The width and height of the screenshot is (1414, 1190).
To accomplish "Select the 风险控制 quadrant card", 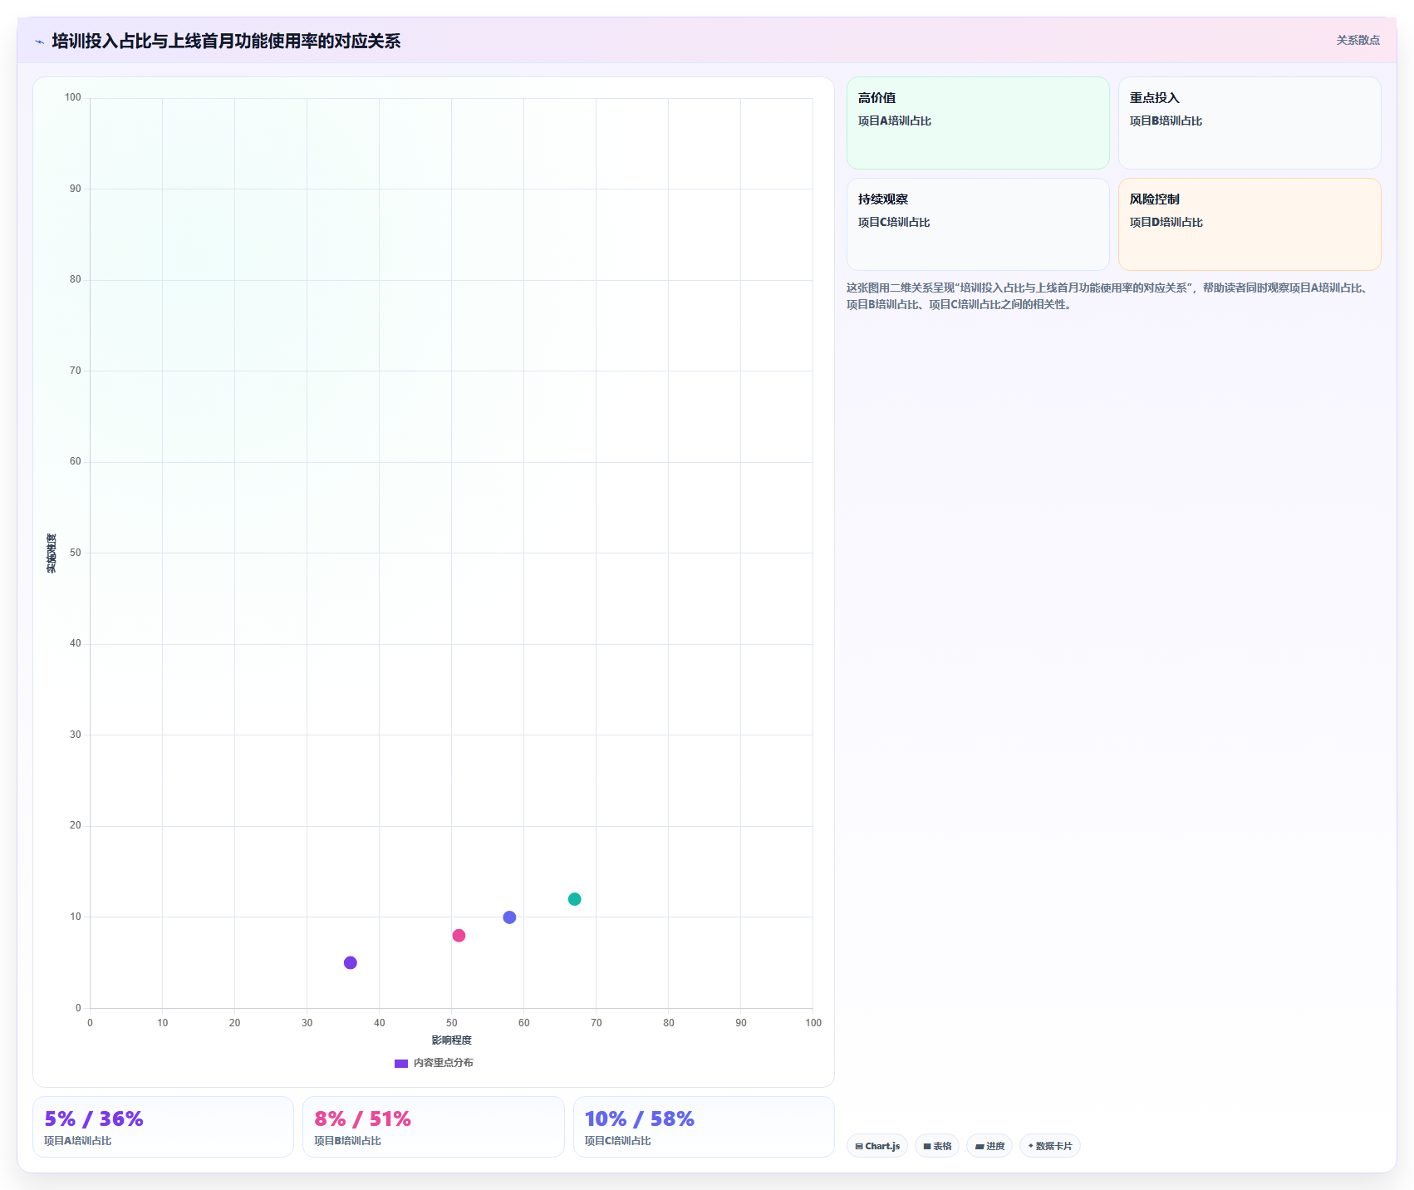I will 1250,224.
